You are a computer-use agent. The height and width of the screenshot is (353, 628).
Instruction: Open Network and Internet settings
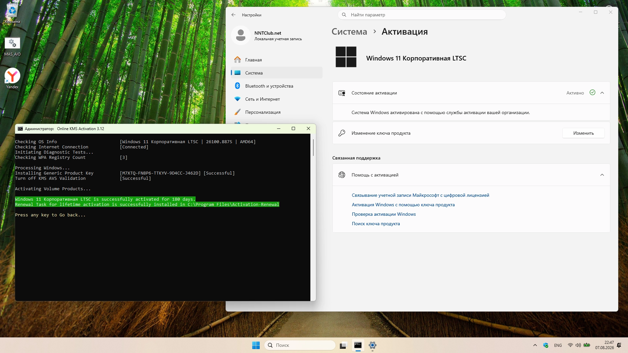277,99
